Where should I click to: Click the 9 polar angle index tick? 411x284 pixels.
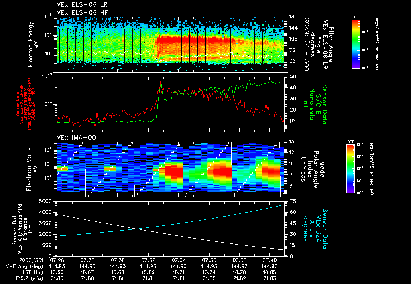[291, 164]
